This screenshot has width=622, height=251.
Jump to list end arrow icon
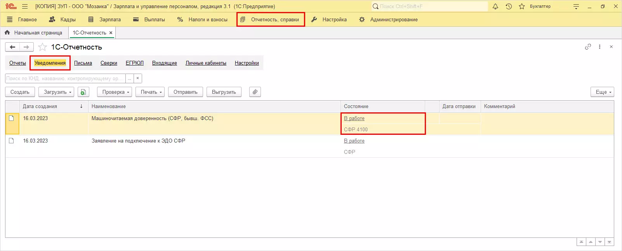609,242
